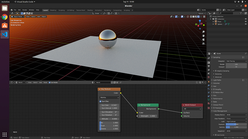Select the Rendered viewport shading mode
248x139 pixels.
(x=198, y=16)
